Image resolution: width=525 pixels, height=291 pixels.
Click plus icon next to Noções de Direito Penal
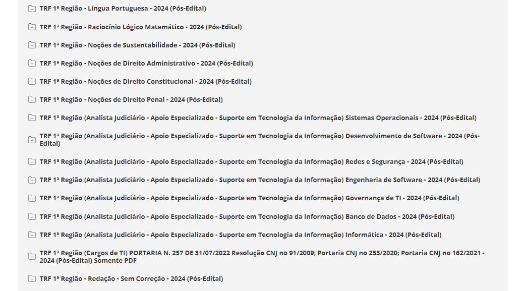click(32, 99)
